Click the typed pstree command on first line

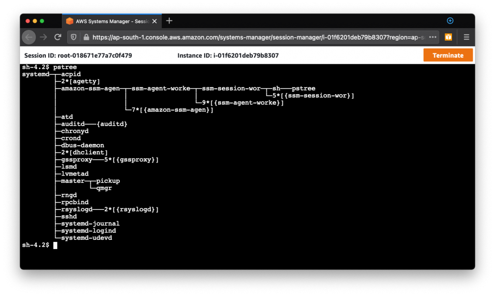pos(65,67)
